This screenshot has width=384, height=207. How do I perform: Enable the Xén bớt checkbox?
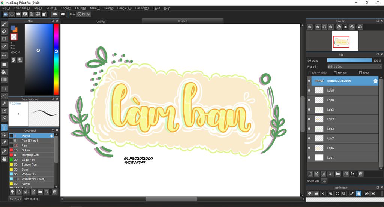[x=335, y=73]
